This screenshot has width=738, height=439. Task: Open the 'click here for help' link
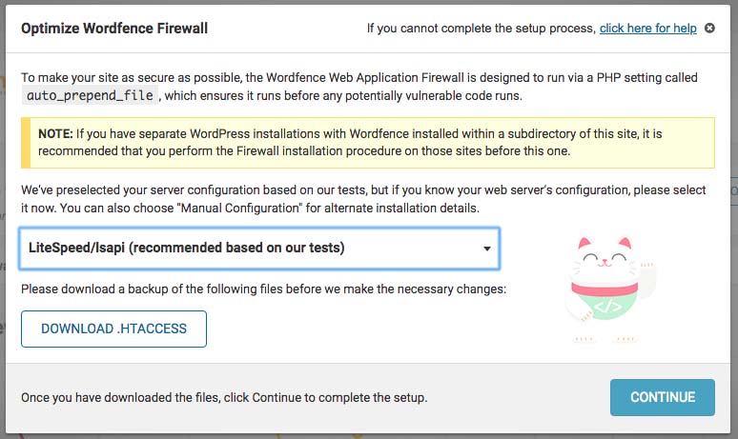click(647, 29)
